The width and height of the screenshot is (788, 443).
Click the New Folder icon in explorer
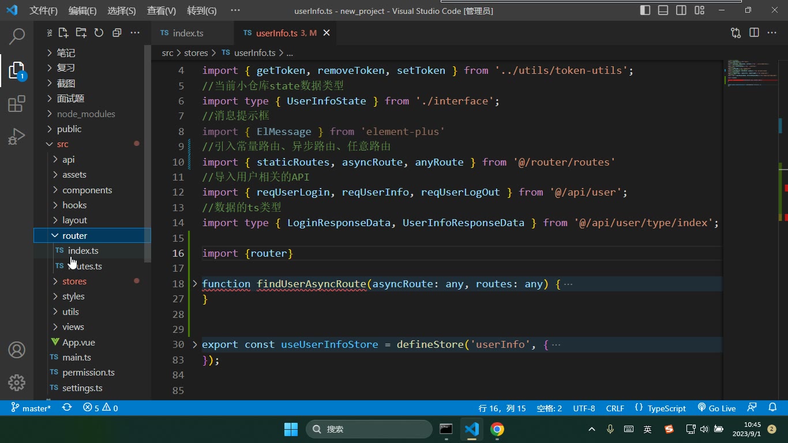81,33
